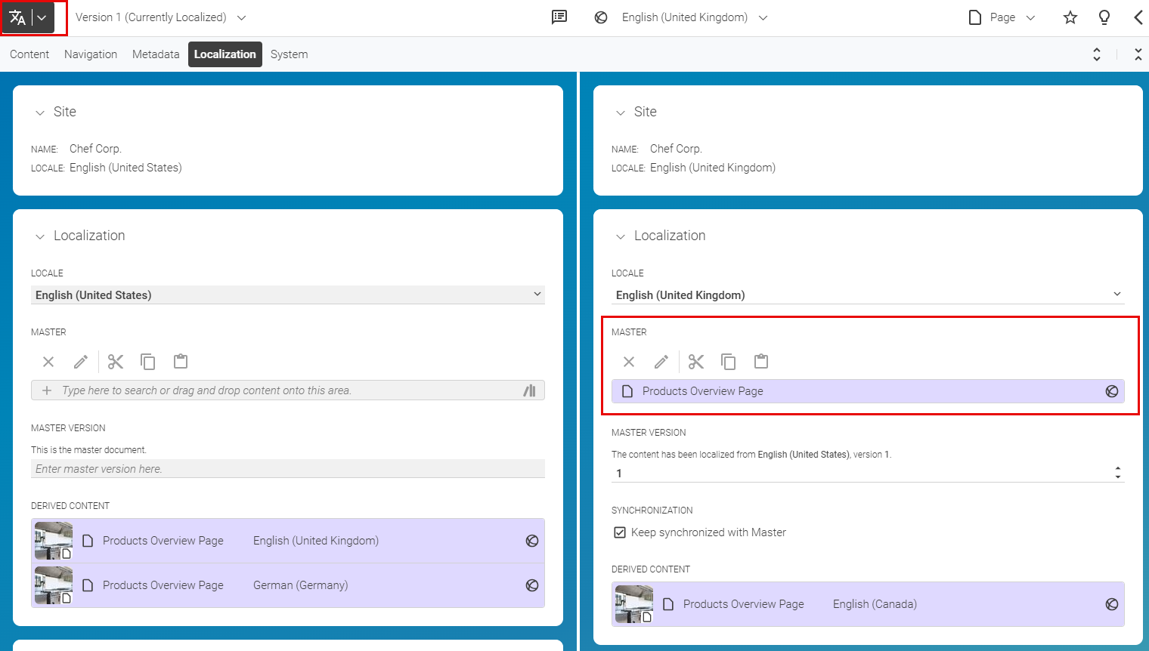Click the copy icon in left Master toolbar
The image size is (1149, 651).
tap(148, 362)
